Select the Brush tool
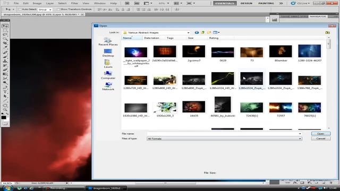The image size is (340, 191). [5, 57]
